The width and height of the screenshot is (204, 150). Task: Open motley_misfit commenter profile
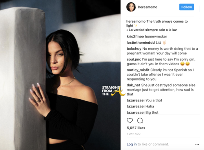[138, 70]
